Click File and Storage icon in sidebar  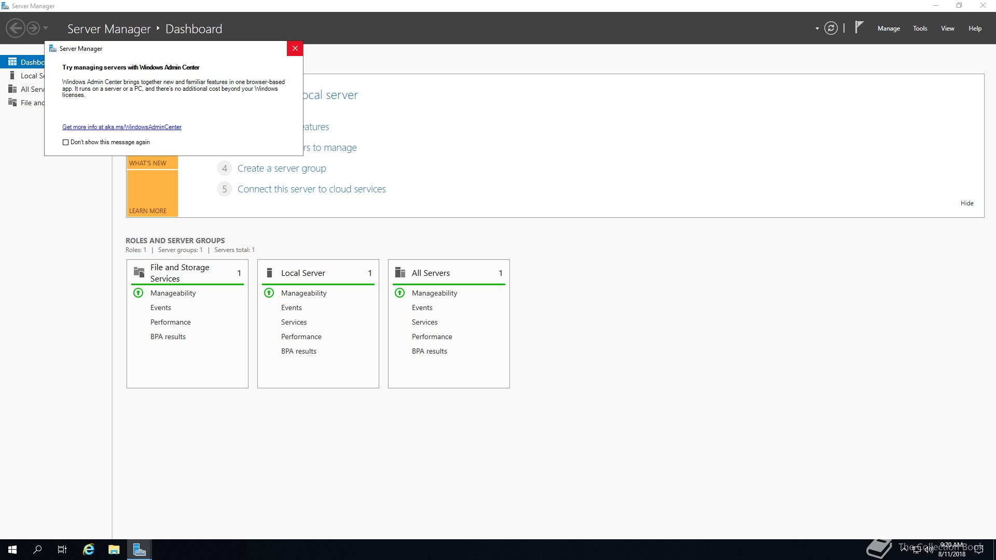[12, 102]
